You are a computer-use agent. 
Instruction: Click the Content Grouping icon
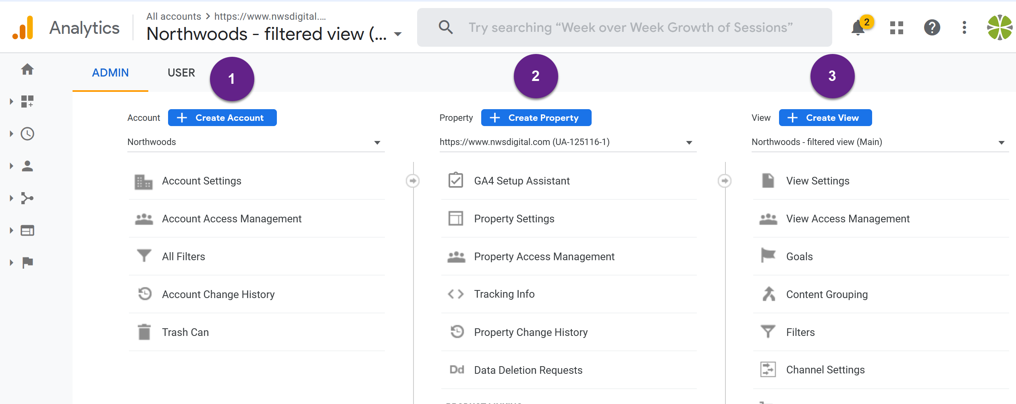click(x=769, y=294)
